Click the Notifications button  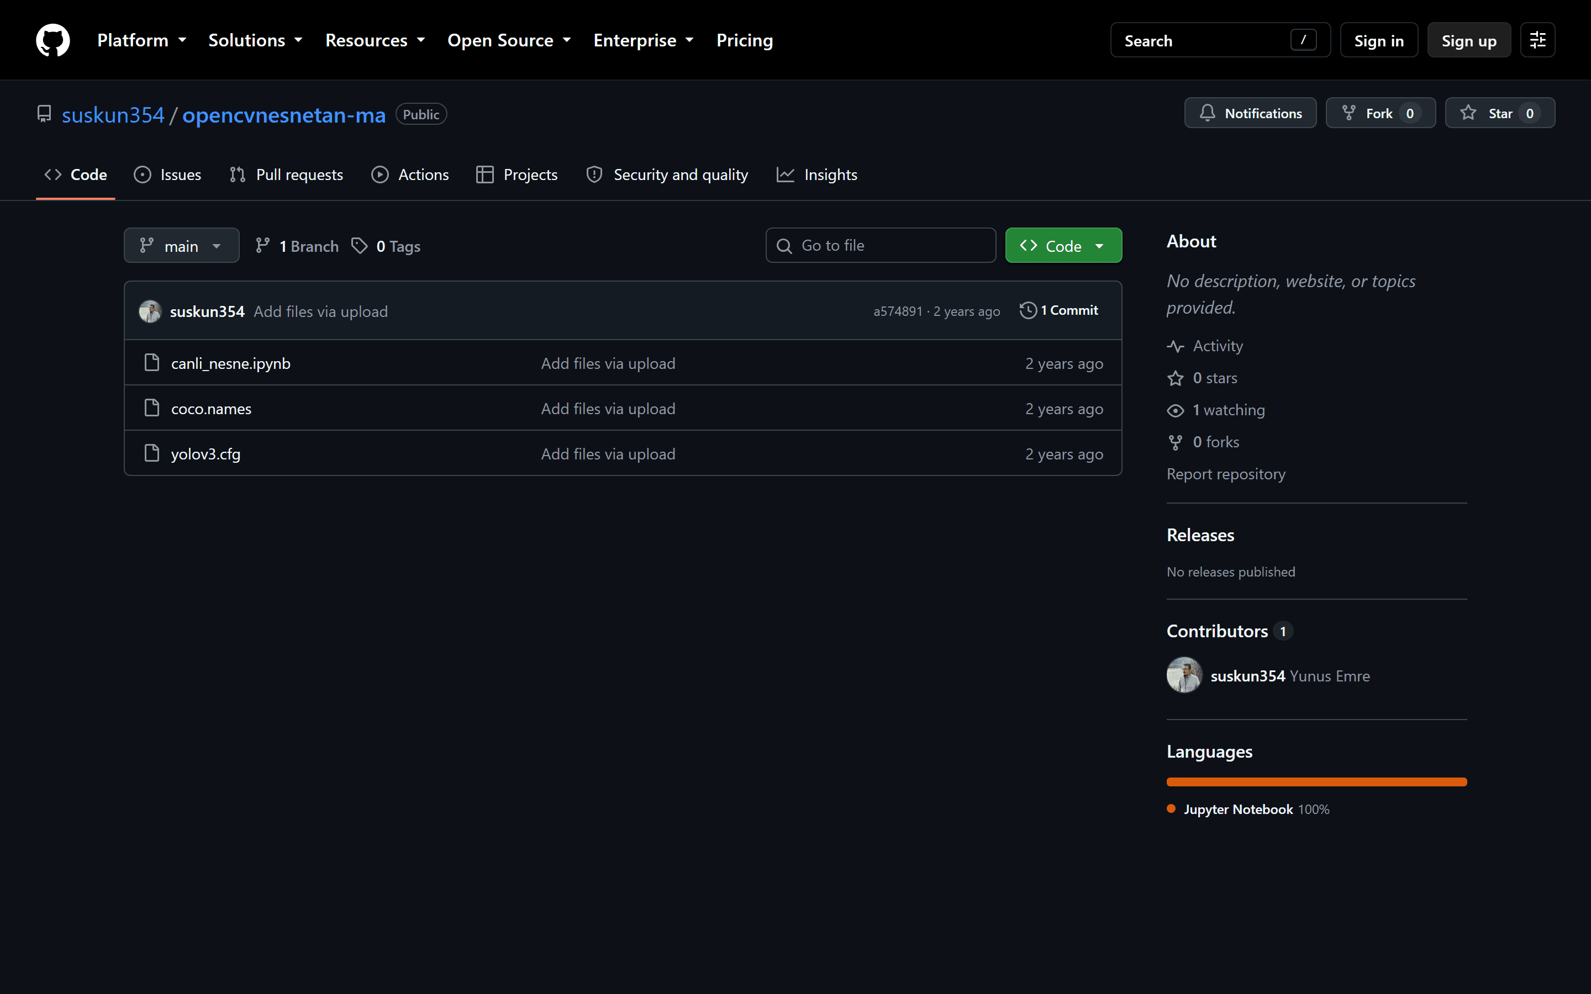point(1251,113)
